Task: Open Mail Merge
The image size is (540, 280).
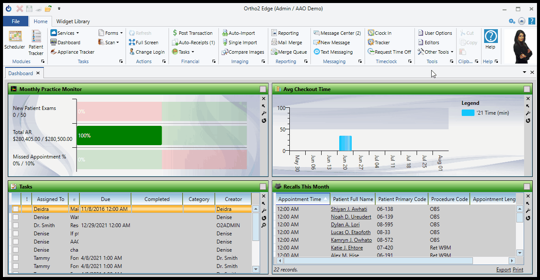Action: (x=286, y=43)
